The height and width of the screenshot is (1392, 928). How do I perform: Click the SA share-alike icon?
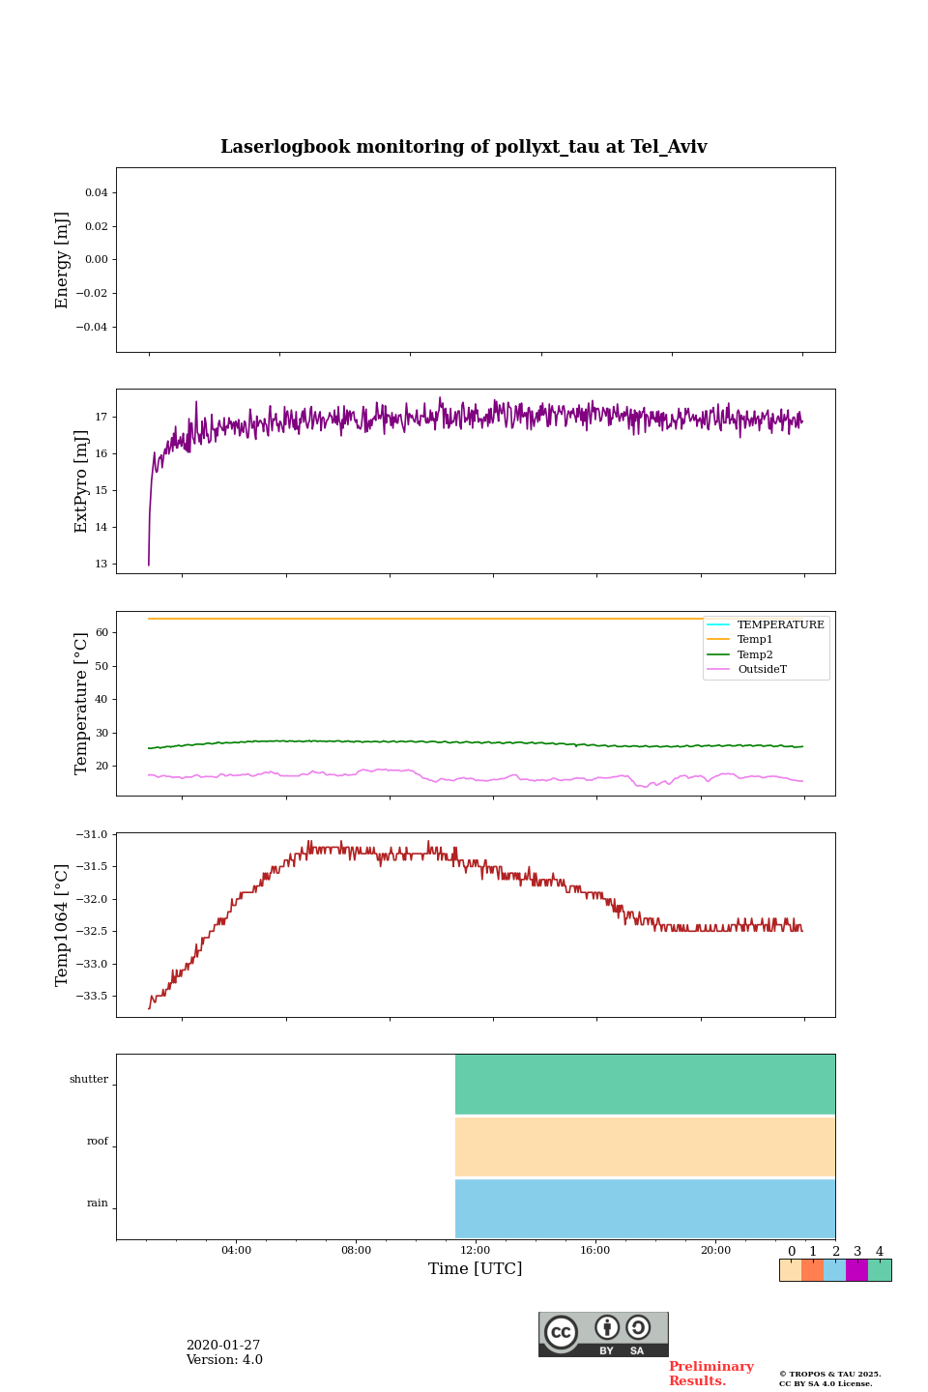pos(638,1327)
